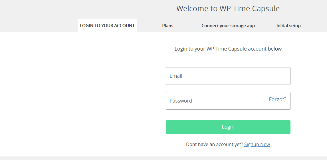Choose the storage app connection step

tap(228, 26)
